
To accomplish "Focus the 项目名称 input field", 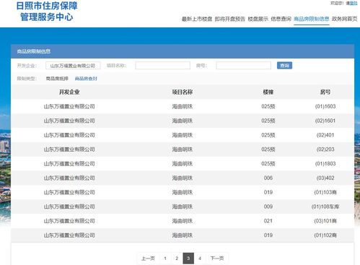I will click(162, 66).
